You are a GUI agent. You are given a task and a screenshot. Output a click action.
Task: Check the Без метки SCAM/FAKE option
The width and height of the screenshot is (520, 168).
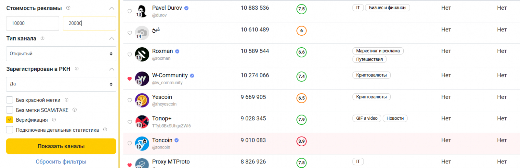click(x=10, y=110)
